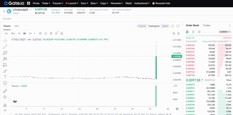Collapse the drawing toolbar with side arrow
The width and height of the screenshot is (233, 115).
tap(9, 99)
